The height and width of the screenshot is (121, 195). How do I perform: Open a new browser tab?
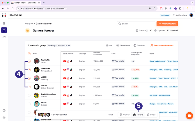tap(44, 3)
